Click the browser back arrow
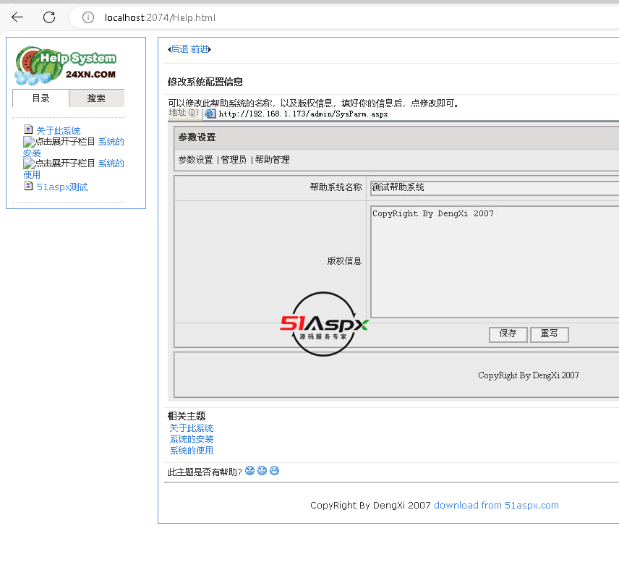Screen dimensions: 619x570 (x=17, y=17)
